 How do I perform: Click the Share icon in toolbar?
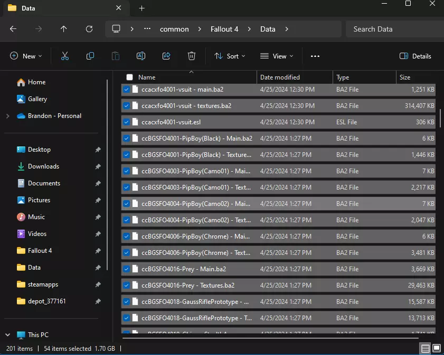[166, 56]
